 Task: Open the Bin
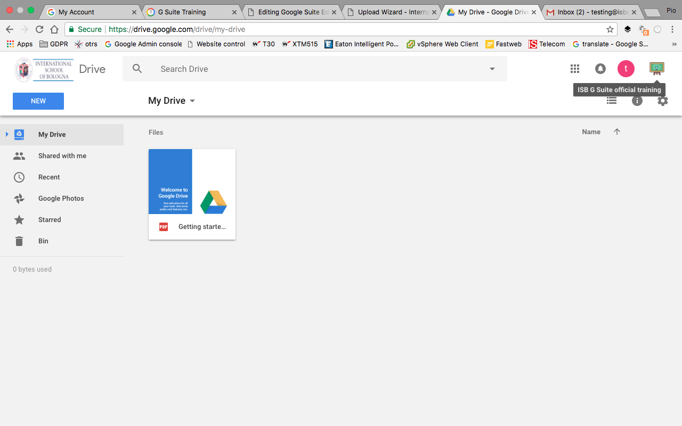pos(62,241)
